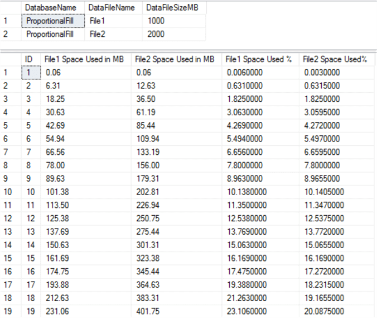The image size is (377, 318).
Task: Select the 174.75 cell
Action: tap(86, 272)
